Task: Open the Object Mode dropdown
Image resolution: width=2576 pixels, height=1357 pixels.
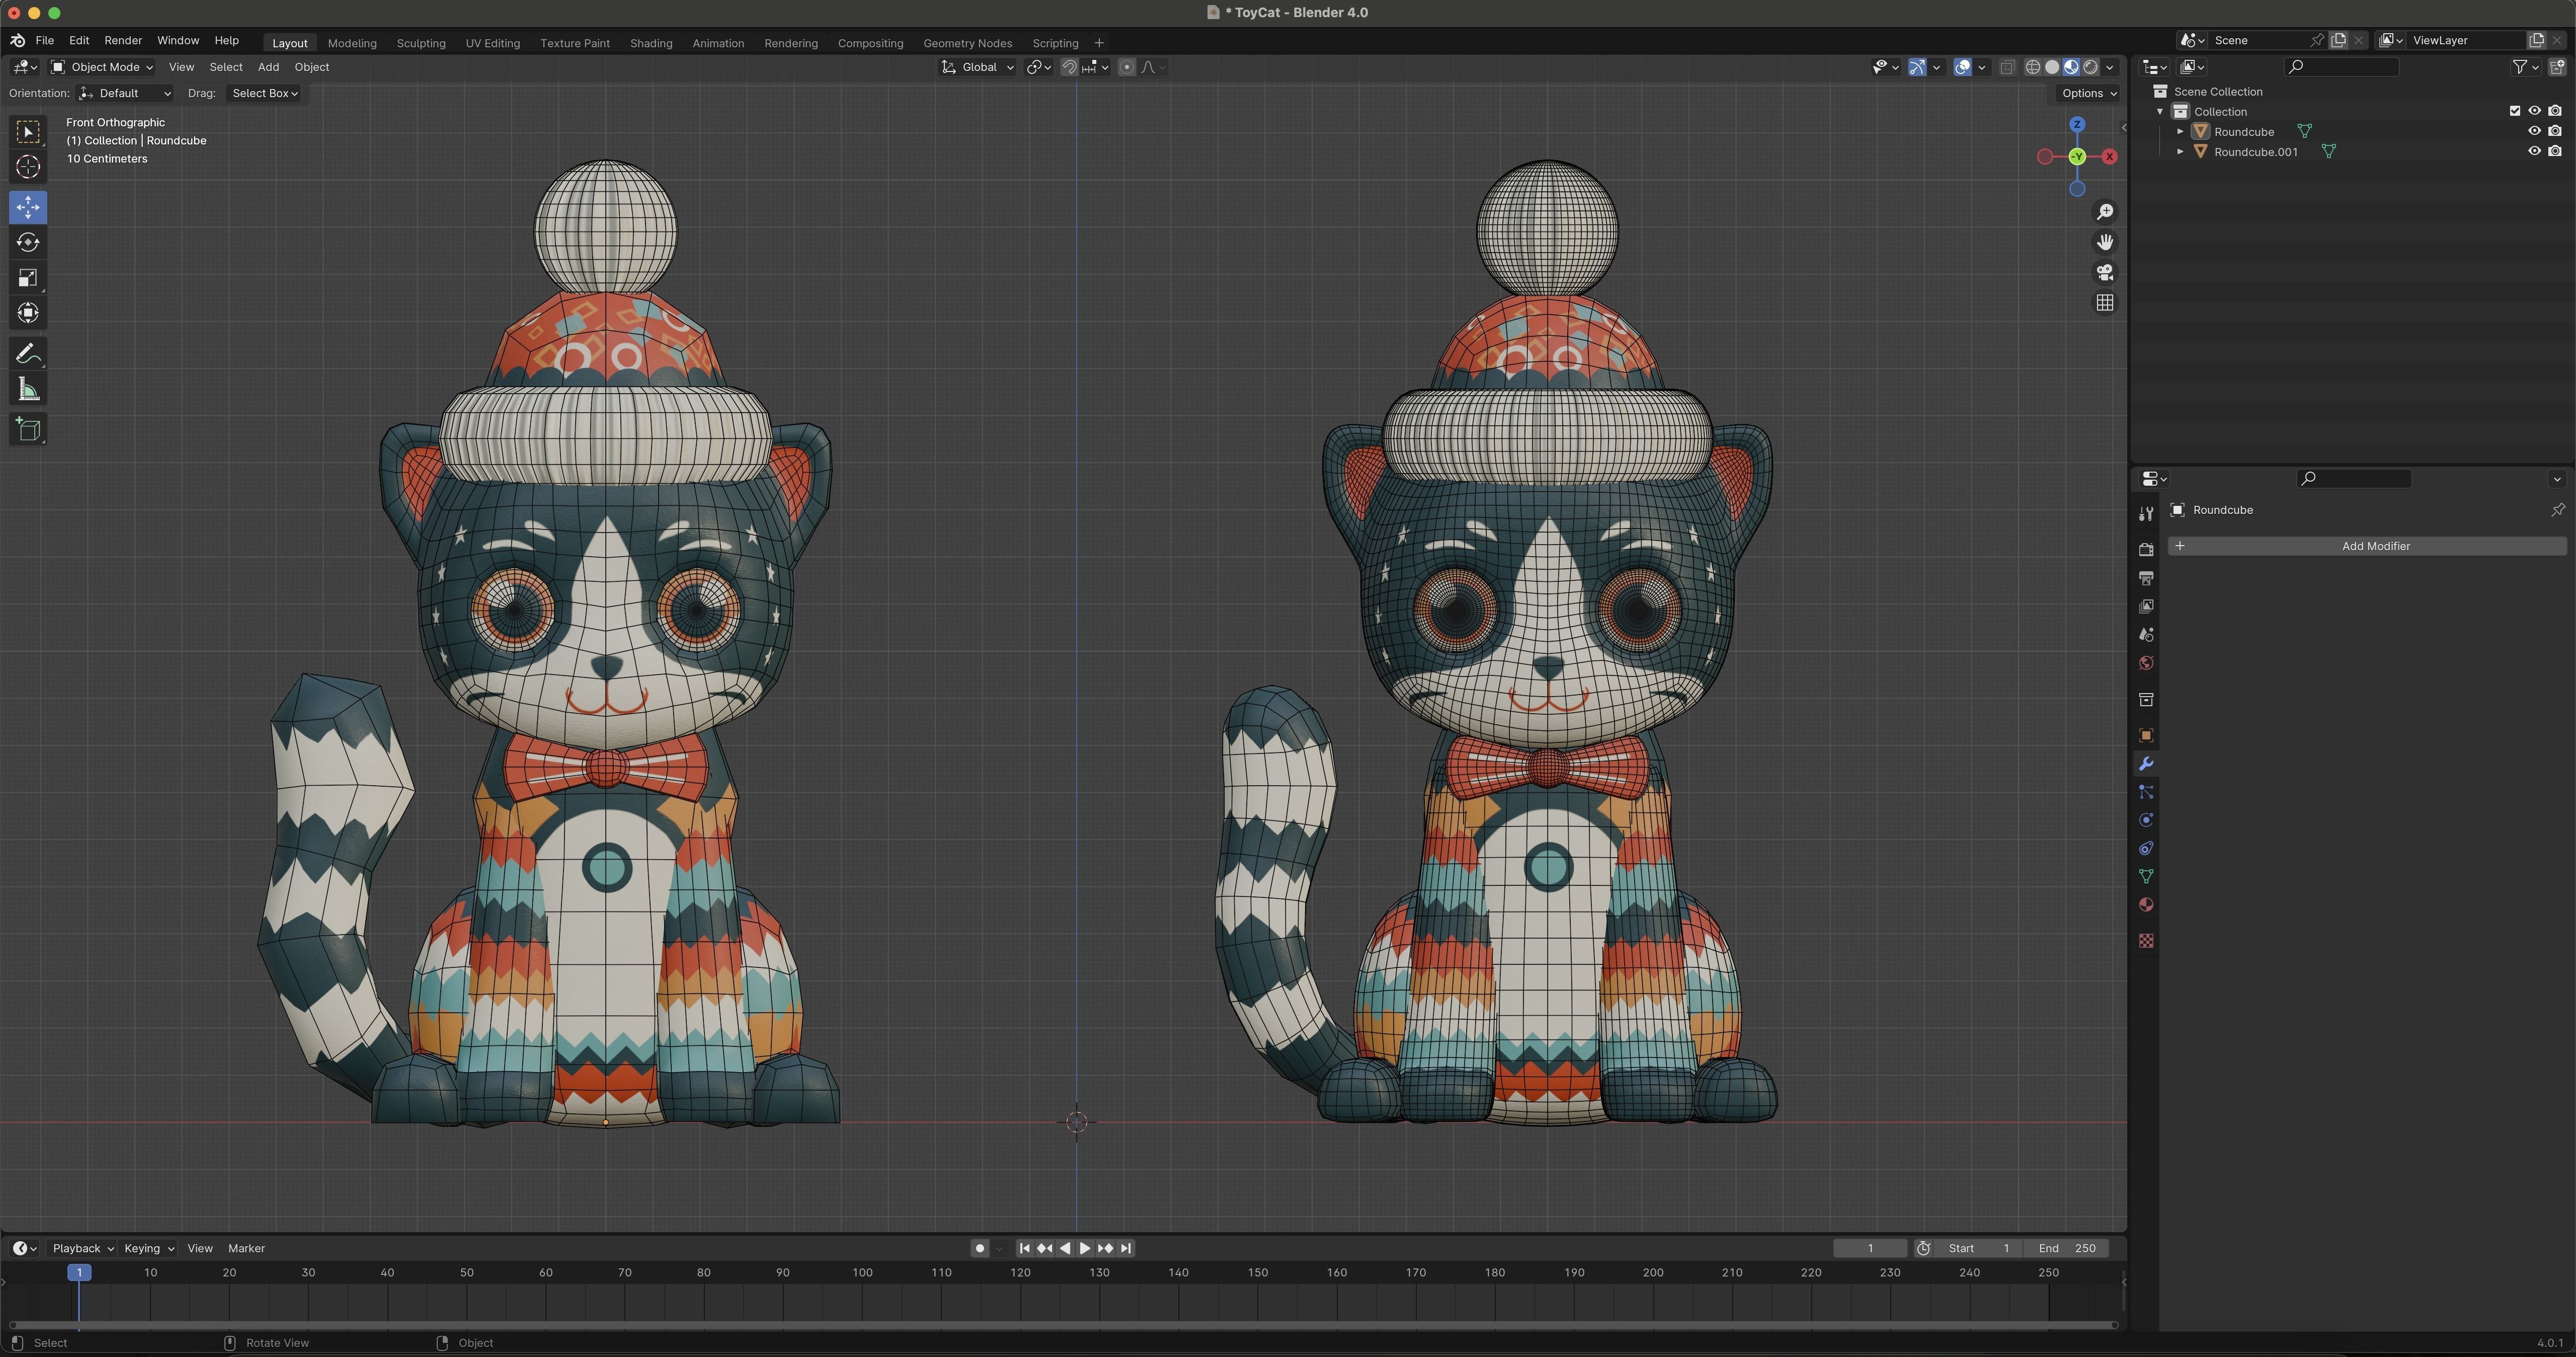Action: coord(102,67)
